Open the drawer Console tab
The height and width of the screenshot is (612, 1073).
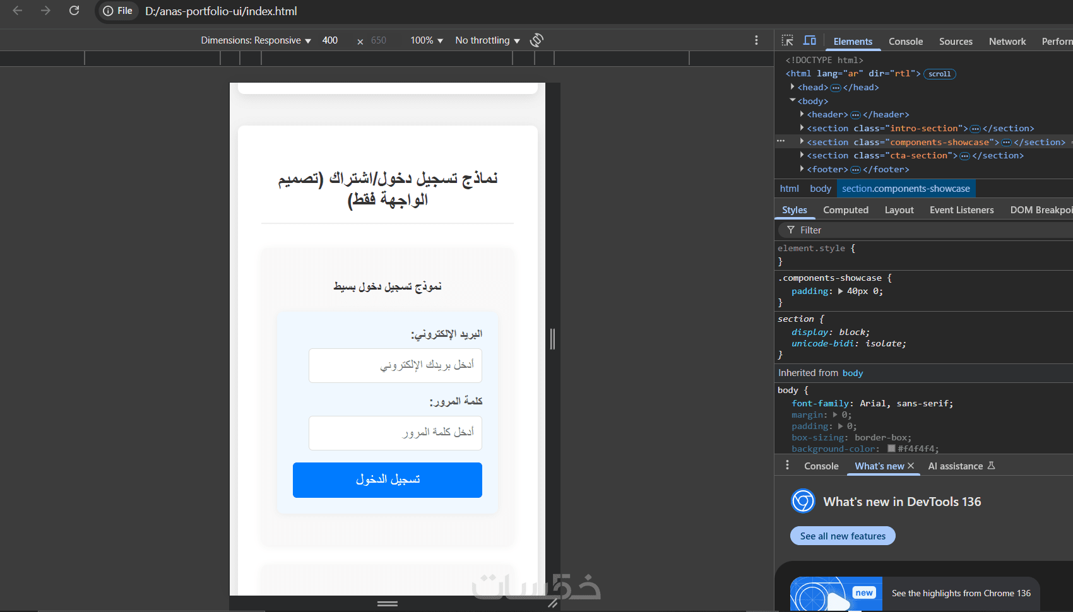[x=821, y=466]
